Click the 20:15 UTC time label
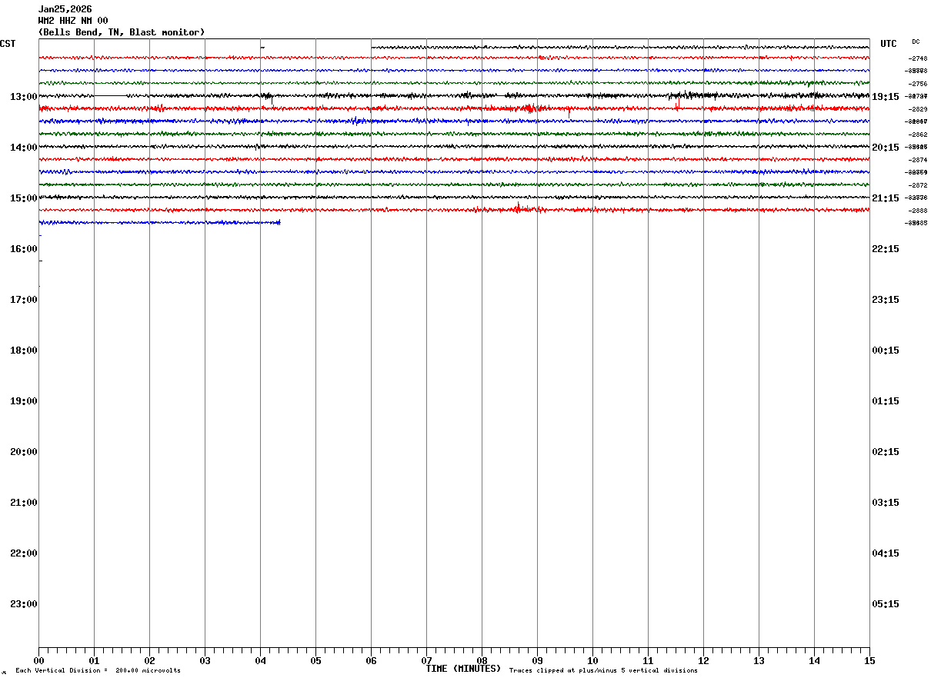 (886, 148)
